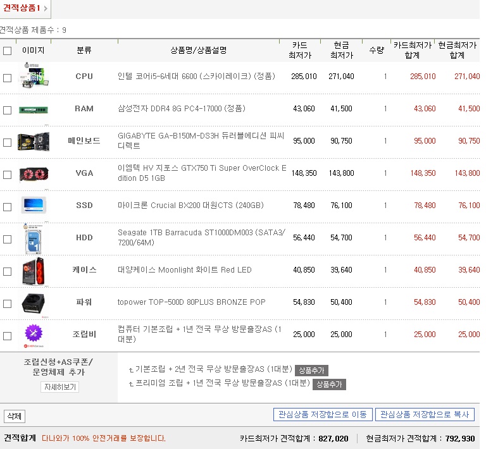Click the Seagate HDD product image

tap(34, 238)
